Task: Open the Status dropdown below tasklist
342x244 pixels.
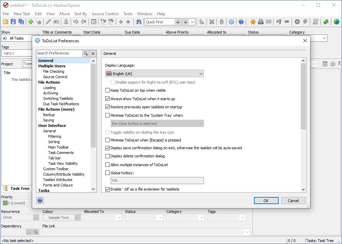Action: pyautogui.click(x=161, y=218)
